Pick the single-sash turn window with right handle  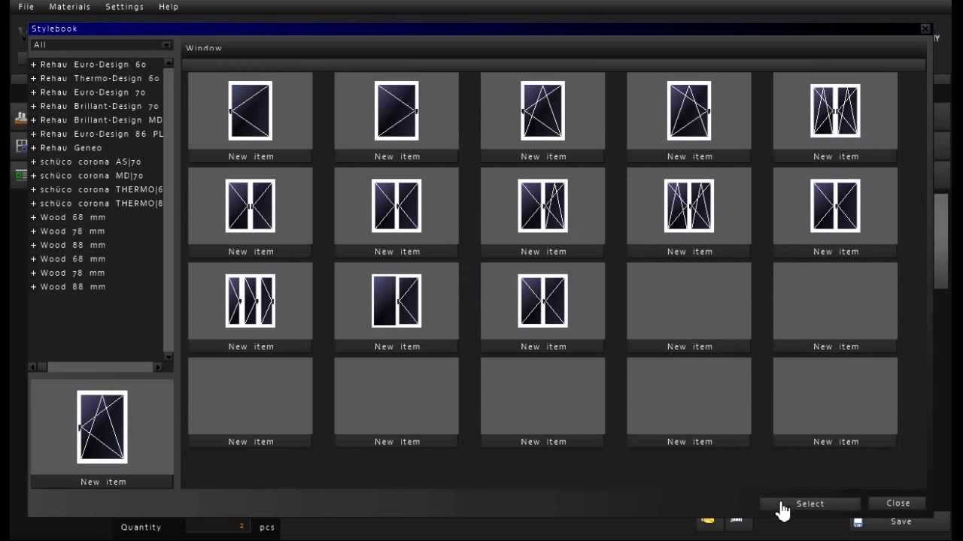pyautogui.click(x=396, y=111)
